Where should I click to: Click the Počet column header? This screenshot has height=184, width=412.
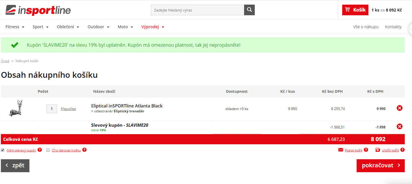click(43, 92)
